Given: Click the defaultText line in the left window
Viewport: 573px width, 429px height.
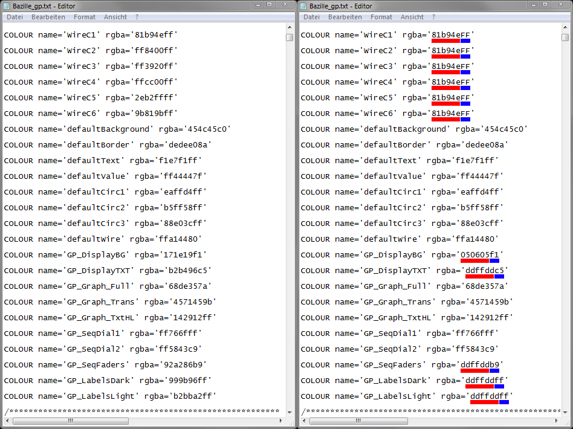Looking at the screenshot, I should click(x=103, y=160).
